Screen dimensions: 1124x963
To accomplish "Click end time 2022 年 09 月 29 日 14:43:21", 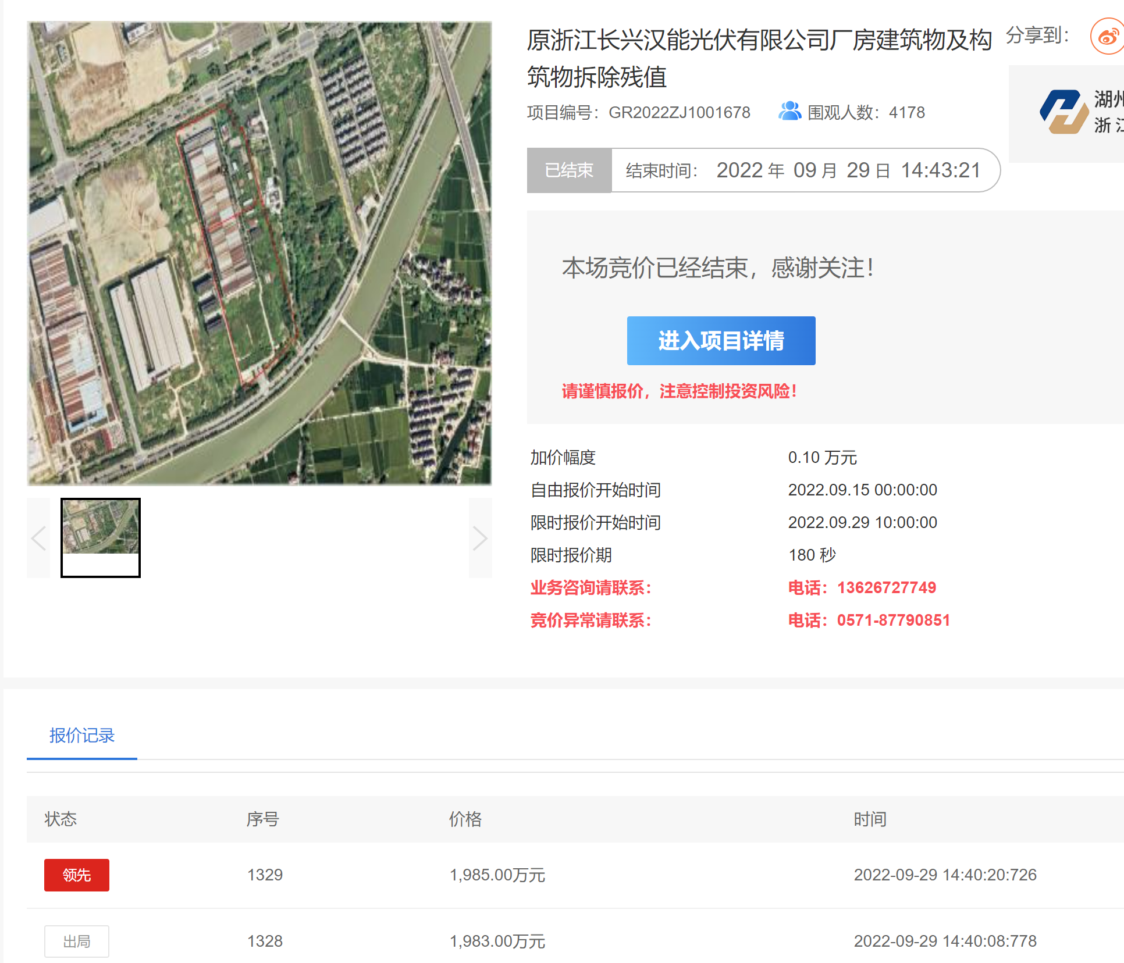I will tap(848, 170).
